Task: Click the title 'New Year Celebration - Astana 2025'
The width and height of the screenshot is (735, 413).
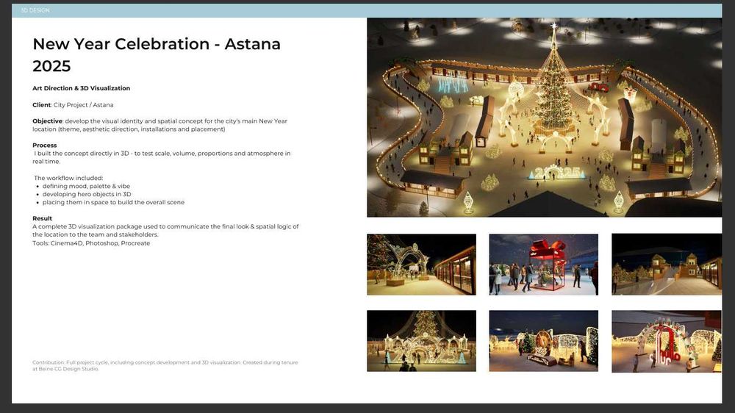Action: [157, 55]
